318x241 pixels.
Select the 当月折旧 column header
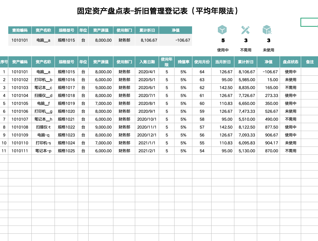223,62
